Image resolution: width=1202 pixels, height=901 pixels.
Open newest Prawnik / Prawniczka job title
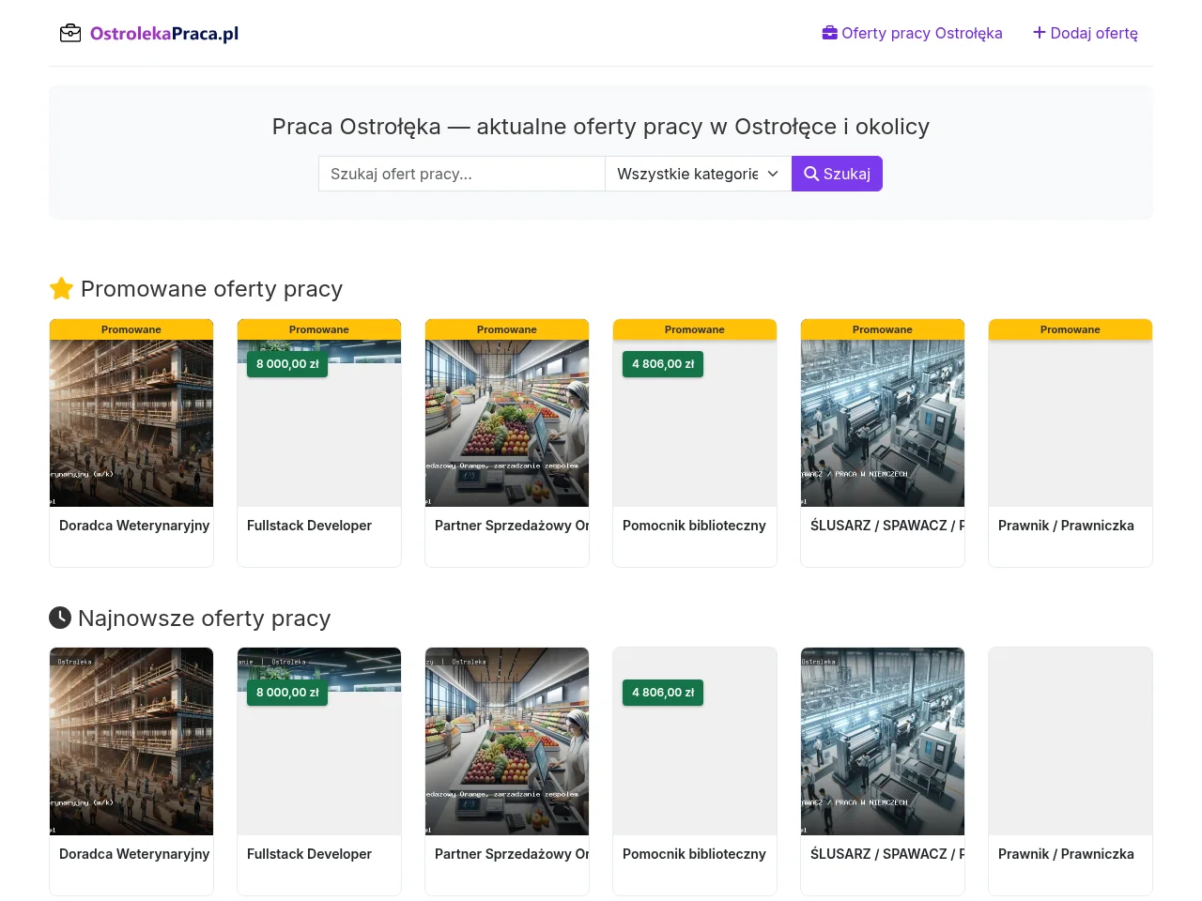pyautogui.click(x=1066, y=854)
